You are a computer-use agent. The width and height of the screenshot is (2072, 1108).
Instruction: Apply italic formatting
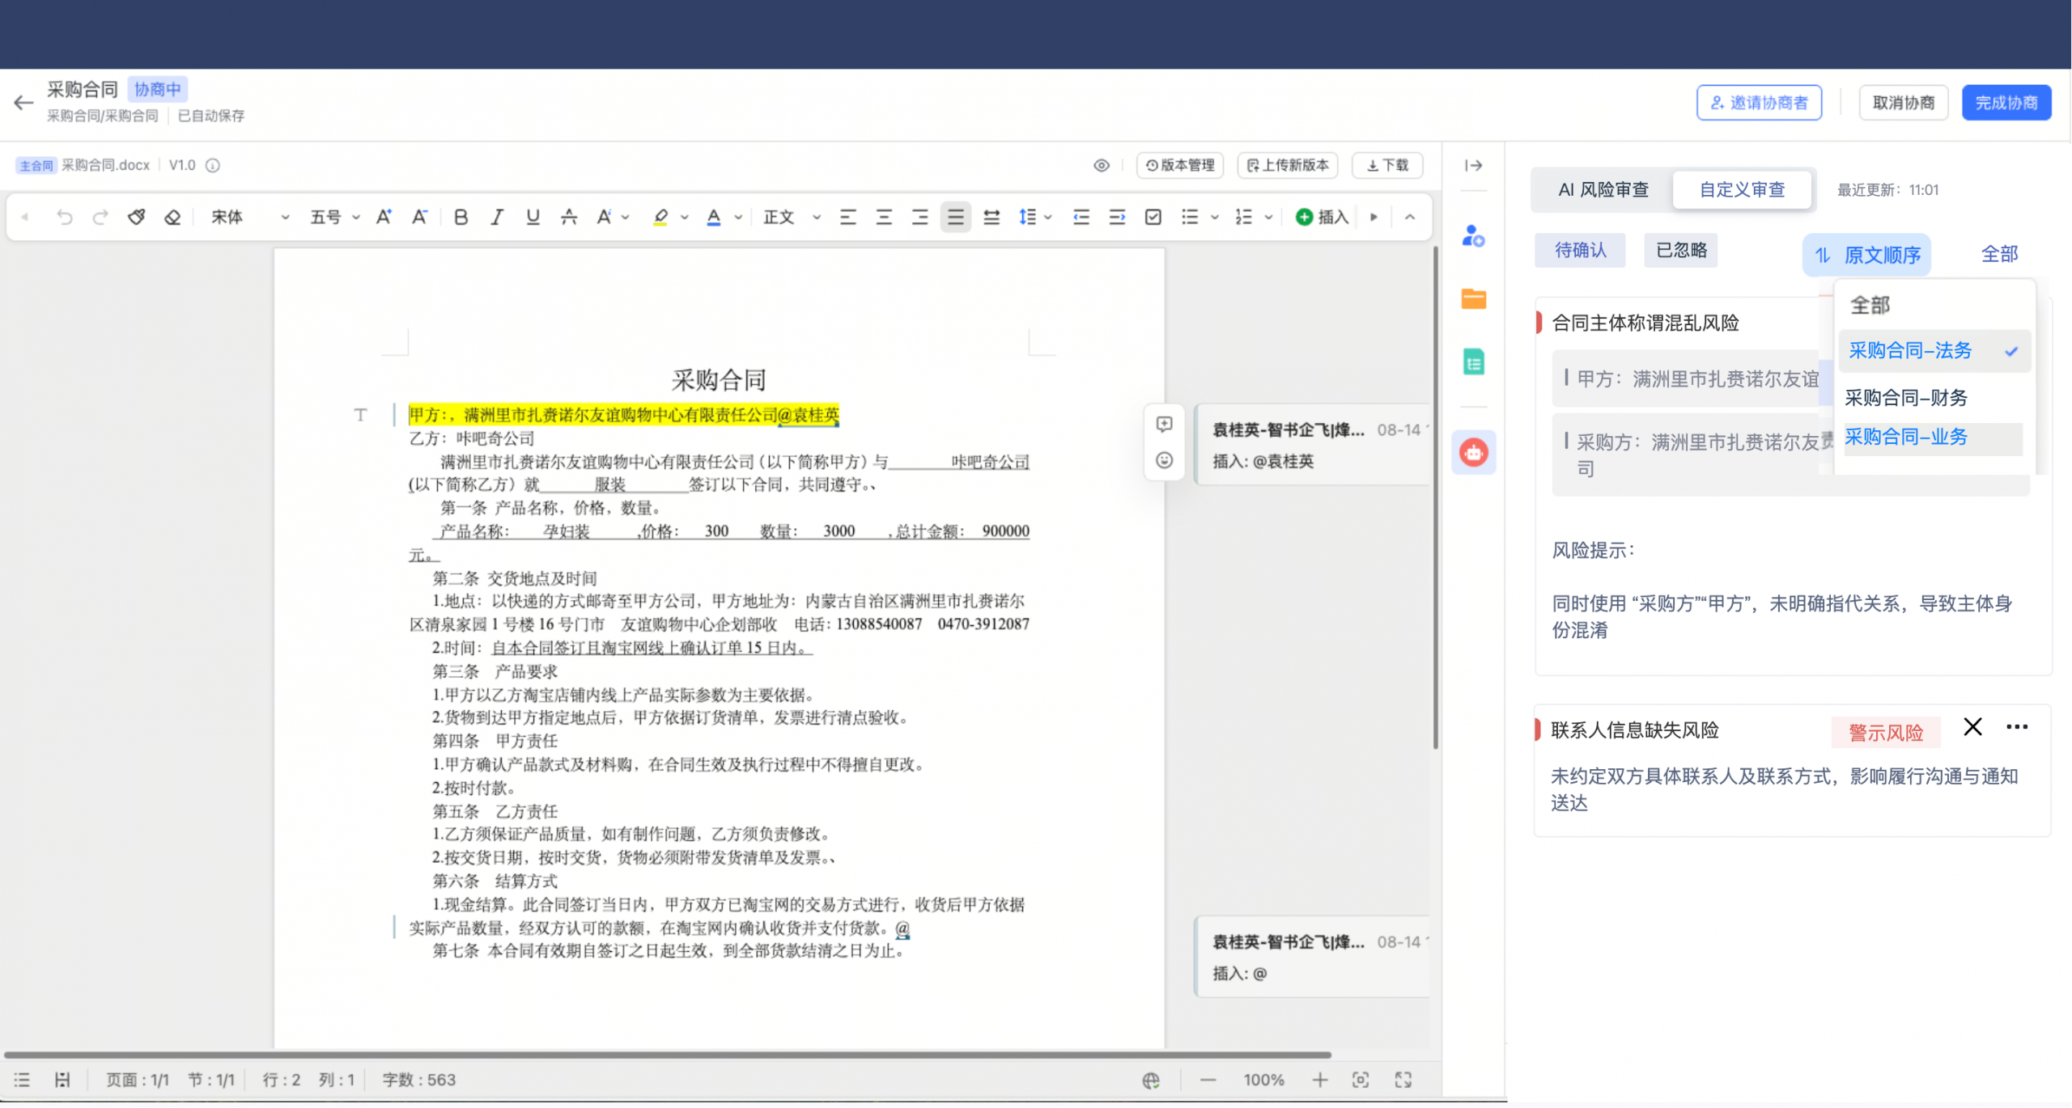[x=497, y=217]
